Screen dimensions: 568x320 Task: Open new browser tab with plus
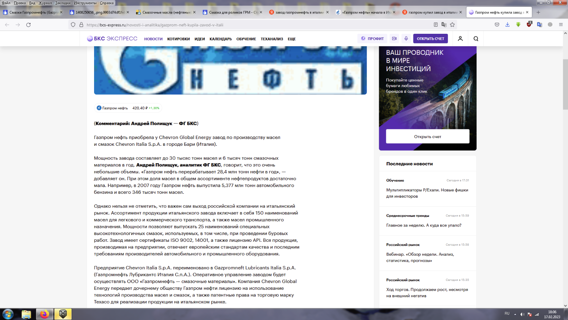538,12
